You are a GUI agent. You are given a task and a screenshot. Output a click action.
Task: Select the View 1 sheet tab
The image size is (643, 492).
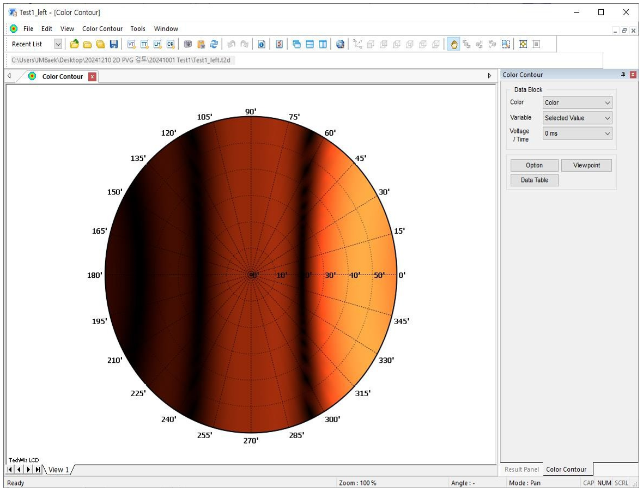(59, 470)
